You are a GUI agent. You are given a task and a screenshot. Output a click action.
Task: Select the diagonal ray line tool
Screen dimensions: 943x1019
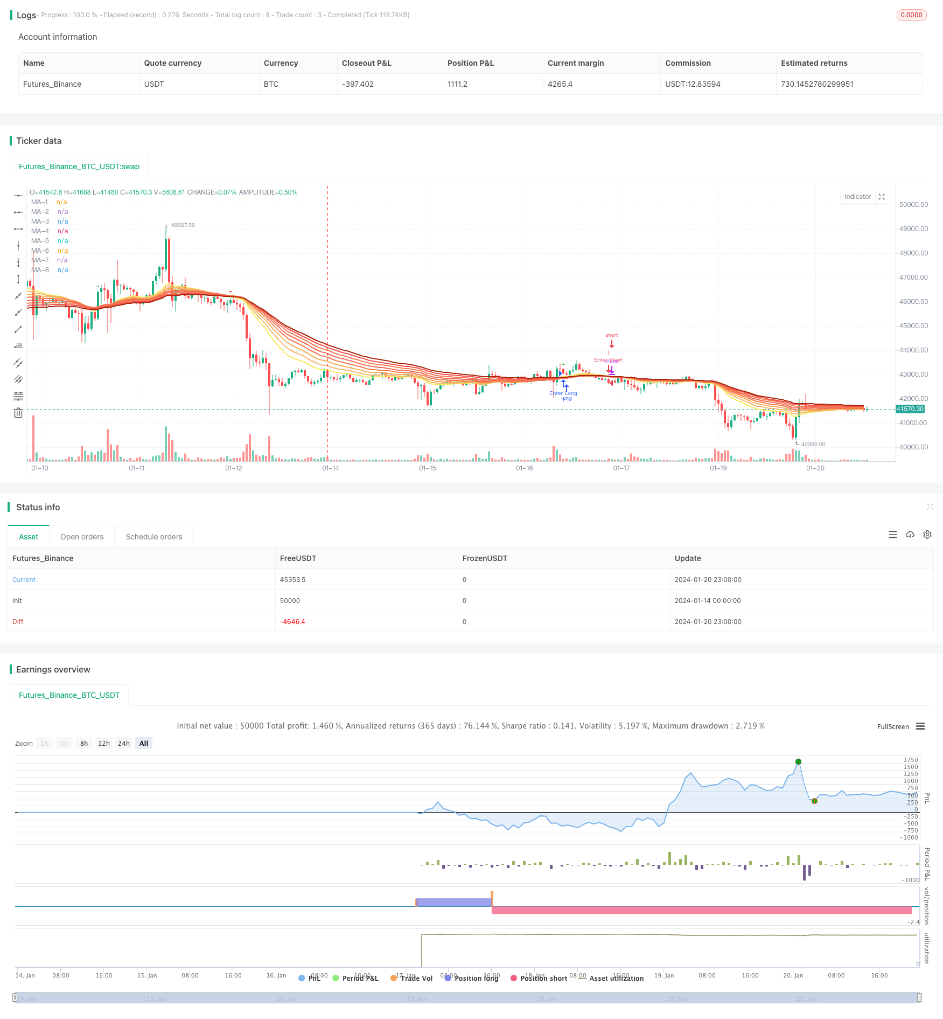coord(18,313)
